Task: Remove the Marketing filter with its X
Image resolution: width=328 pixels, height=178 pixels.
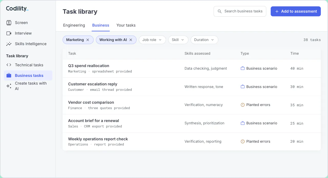Action: point(88,40)
